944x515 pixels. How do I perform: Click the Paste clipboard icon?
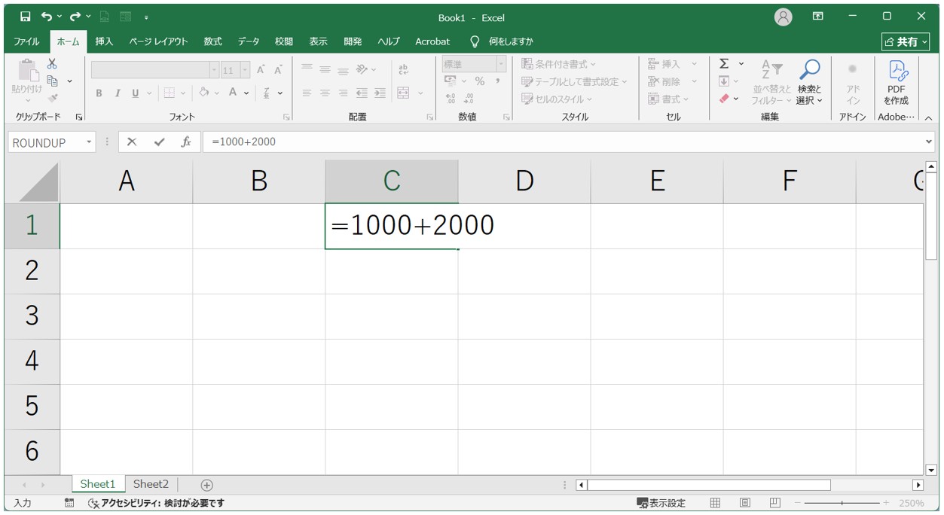click(x=27, y=72)
